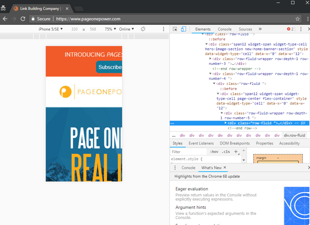This screenshot has width=310, height=225.
Task: Open the What's New drawer tab
Action: 211,168
